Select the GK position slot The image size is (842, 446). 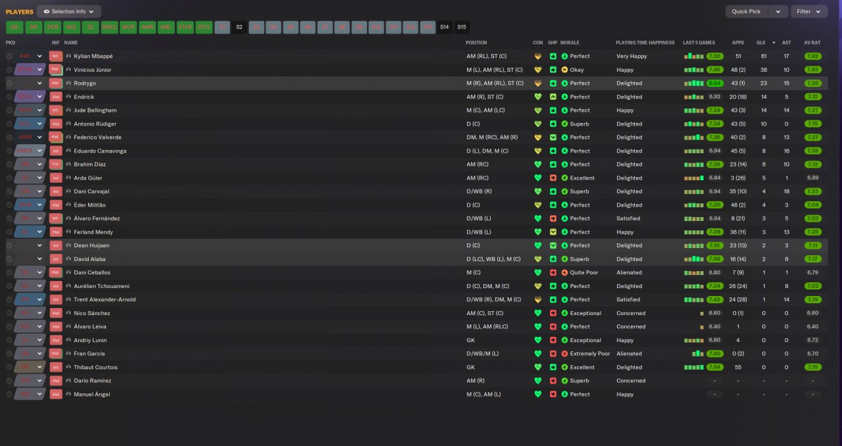(x=14, y=27)
